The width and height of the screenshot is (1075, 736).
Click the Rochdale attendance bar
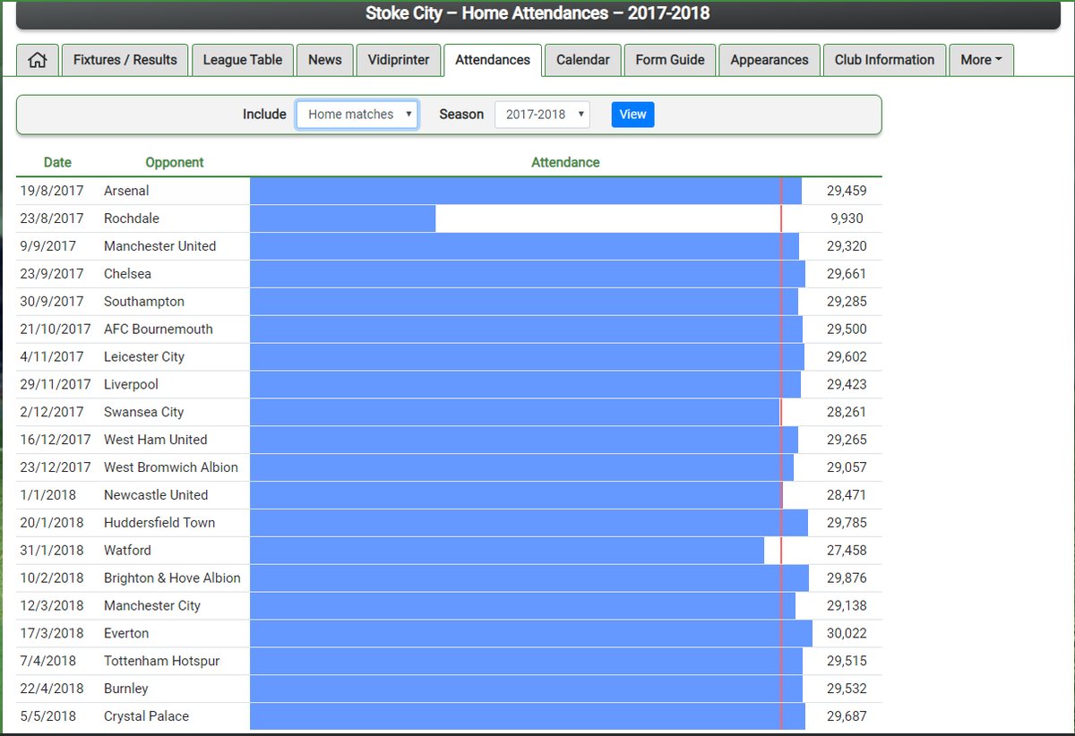(342, 218)
